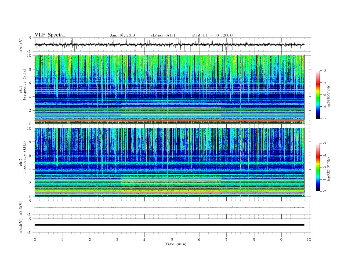The image size is (348, 269).
Task: Click the "4" tick on Time axis
Action: click(x=144, y=240)
